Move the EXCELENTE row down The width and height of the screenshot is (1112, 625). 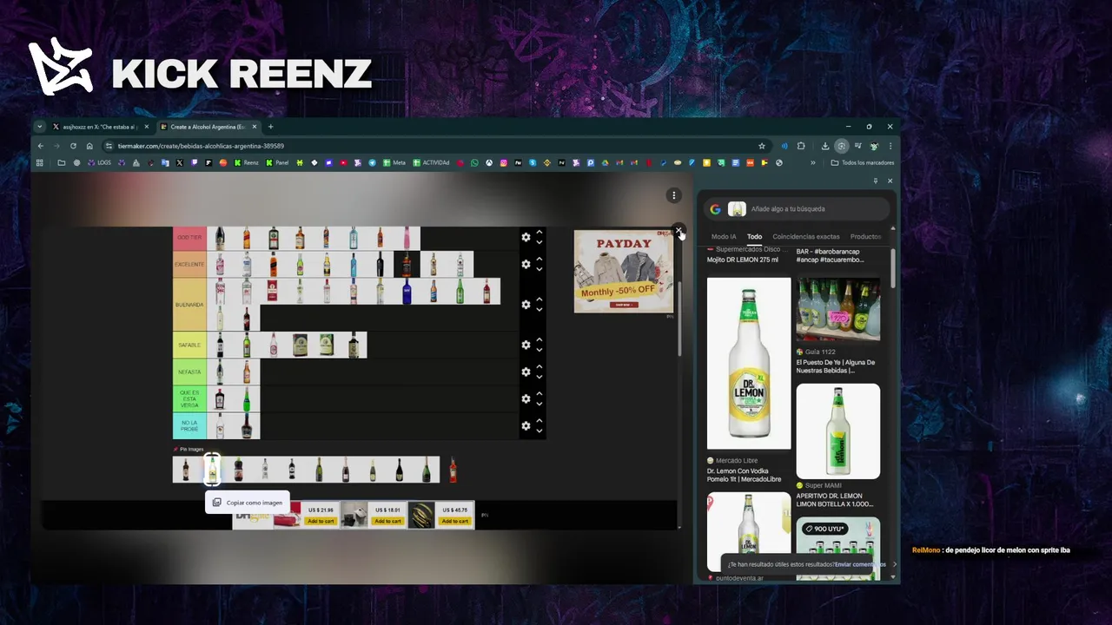click(x=539, y=269)
